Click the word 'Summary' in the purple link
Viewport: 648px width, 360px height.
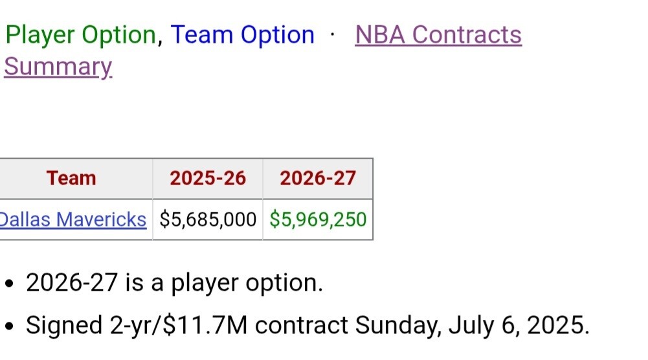click(x=58, y=67)
